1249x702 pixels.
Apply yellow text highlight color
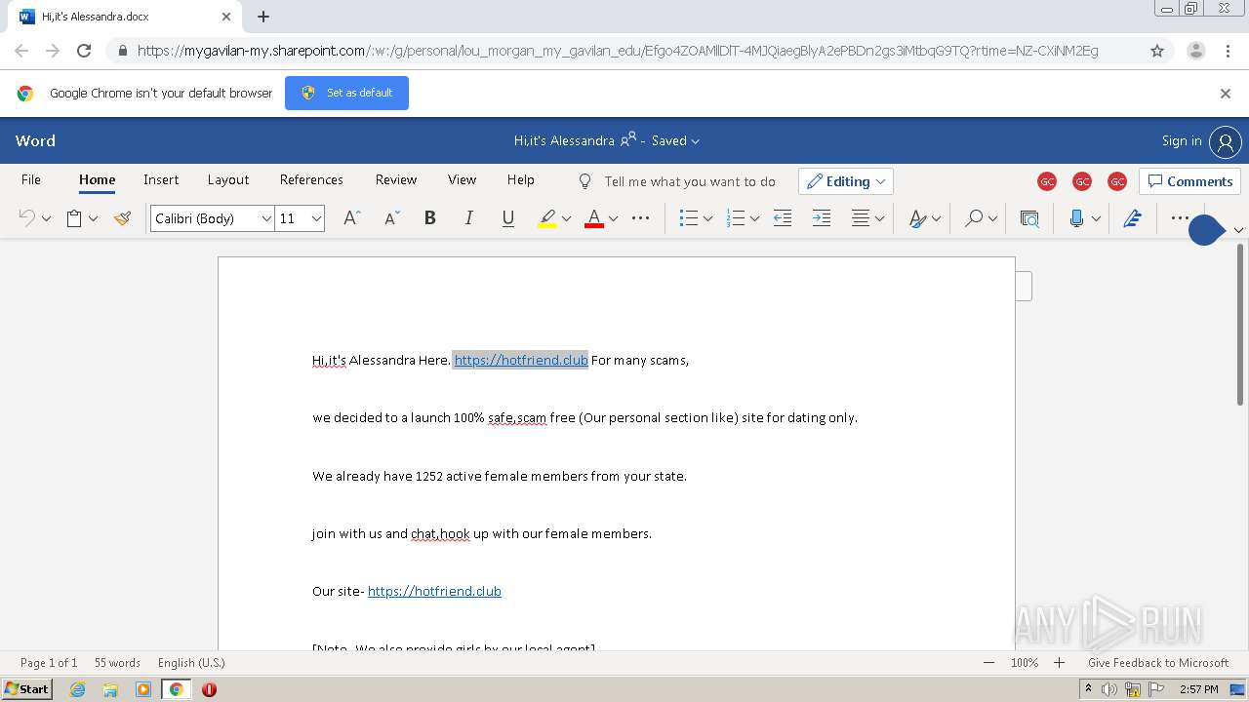pos(547,218)
